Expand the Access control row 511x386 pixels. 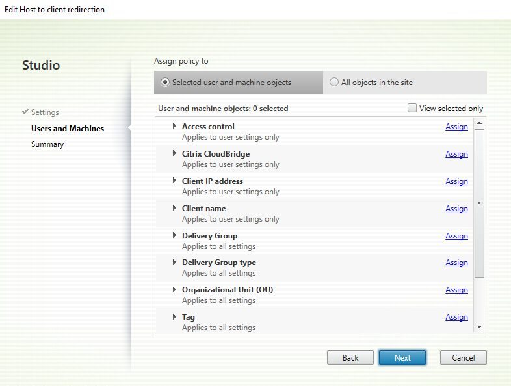pos(174,126)
